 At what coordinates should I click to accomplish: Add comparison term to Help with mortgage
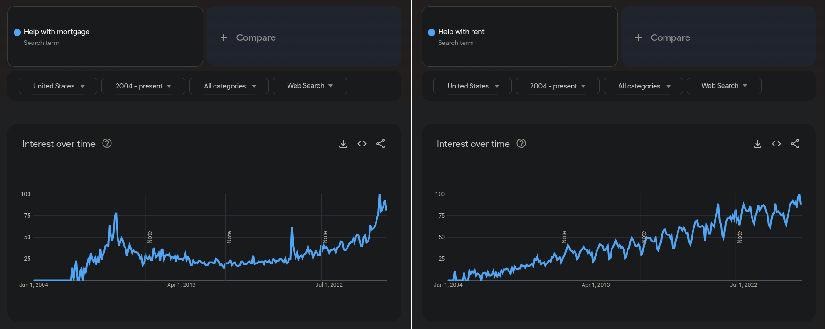pyautogui.click(x=304, y=37)
